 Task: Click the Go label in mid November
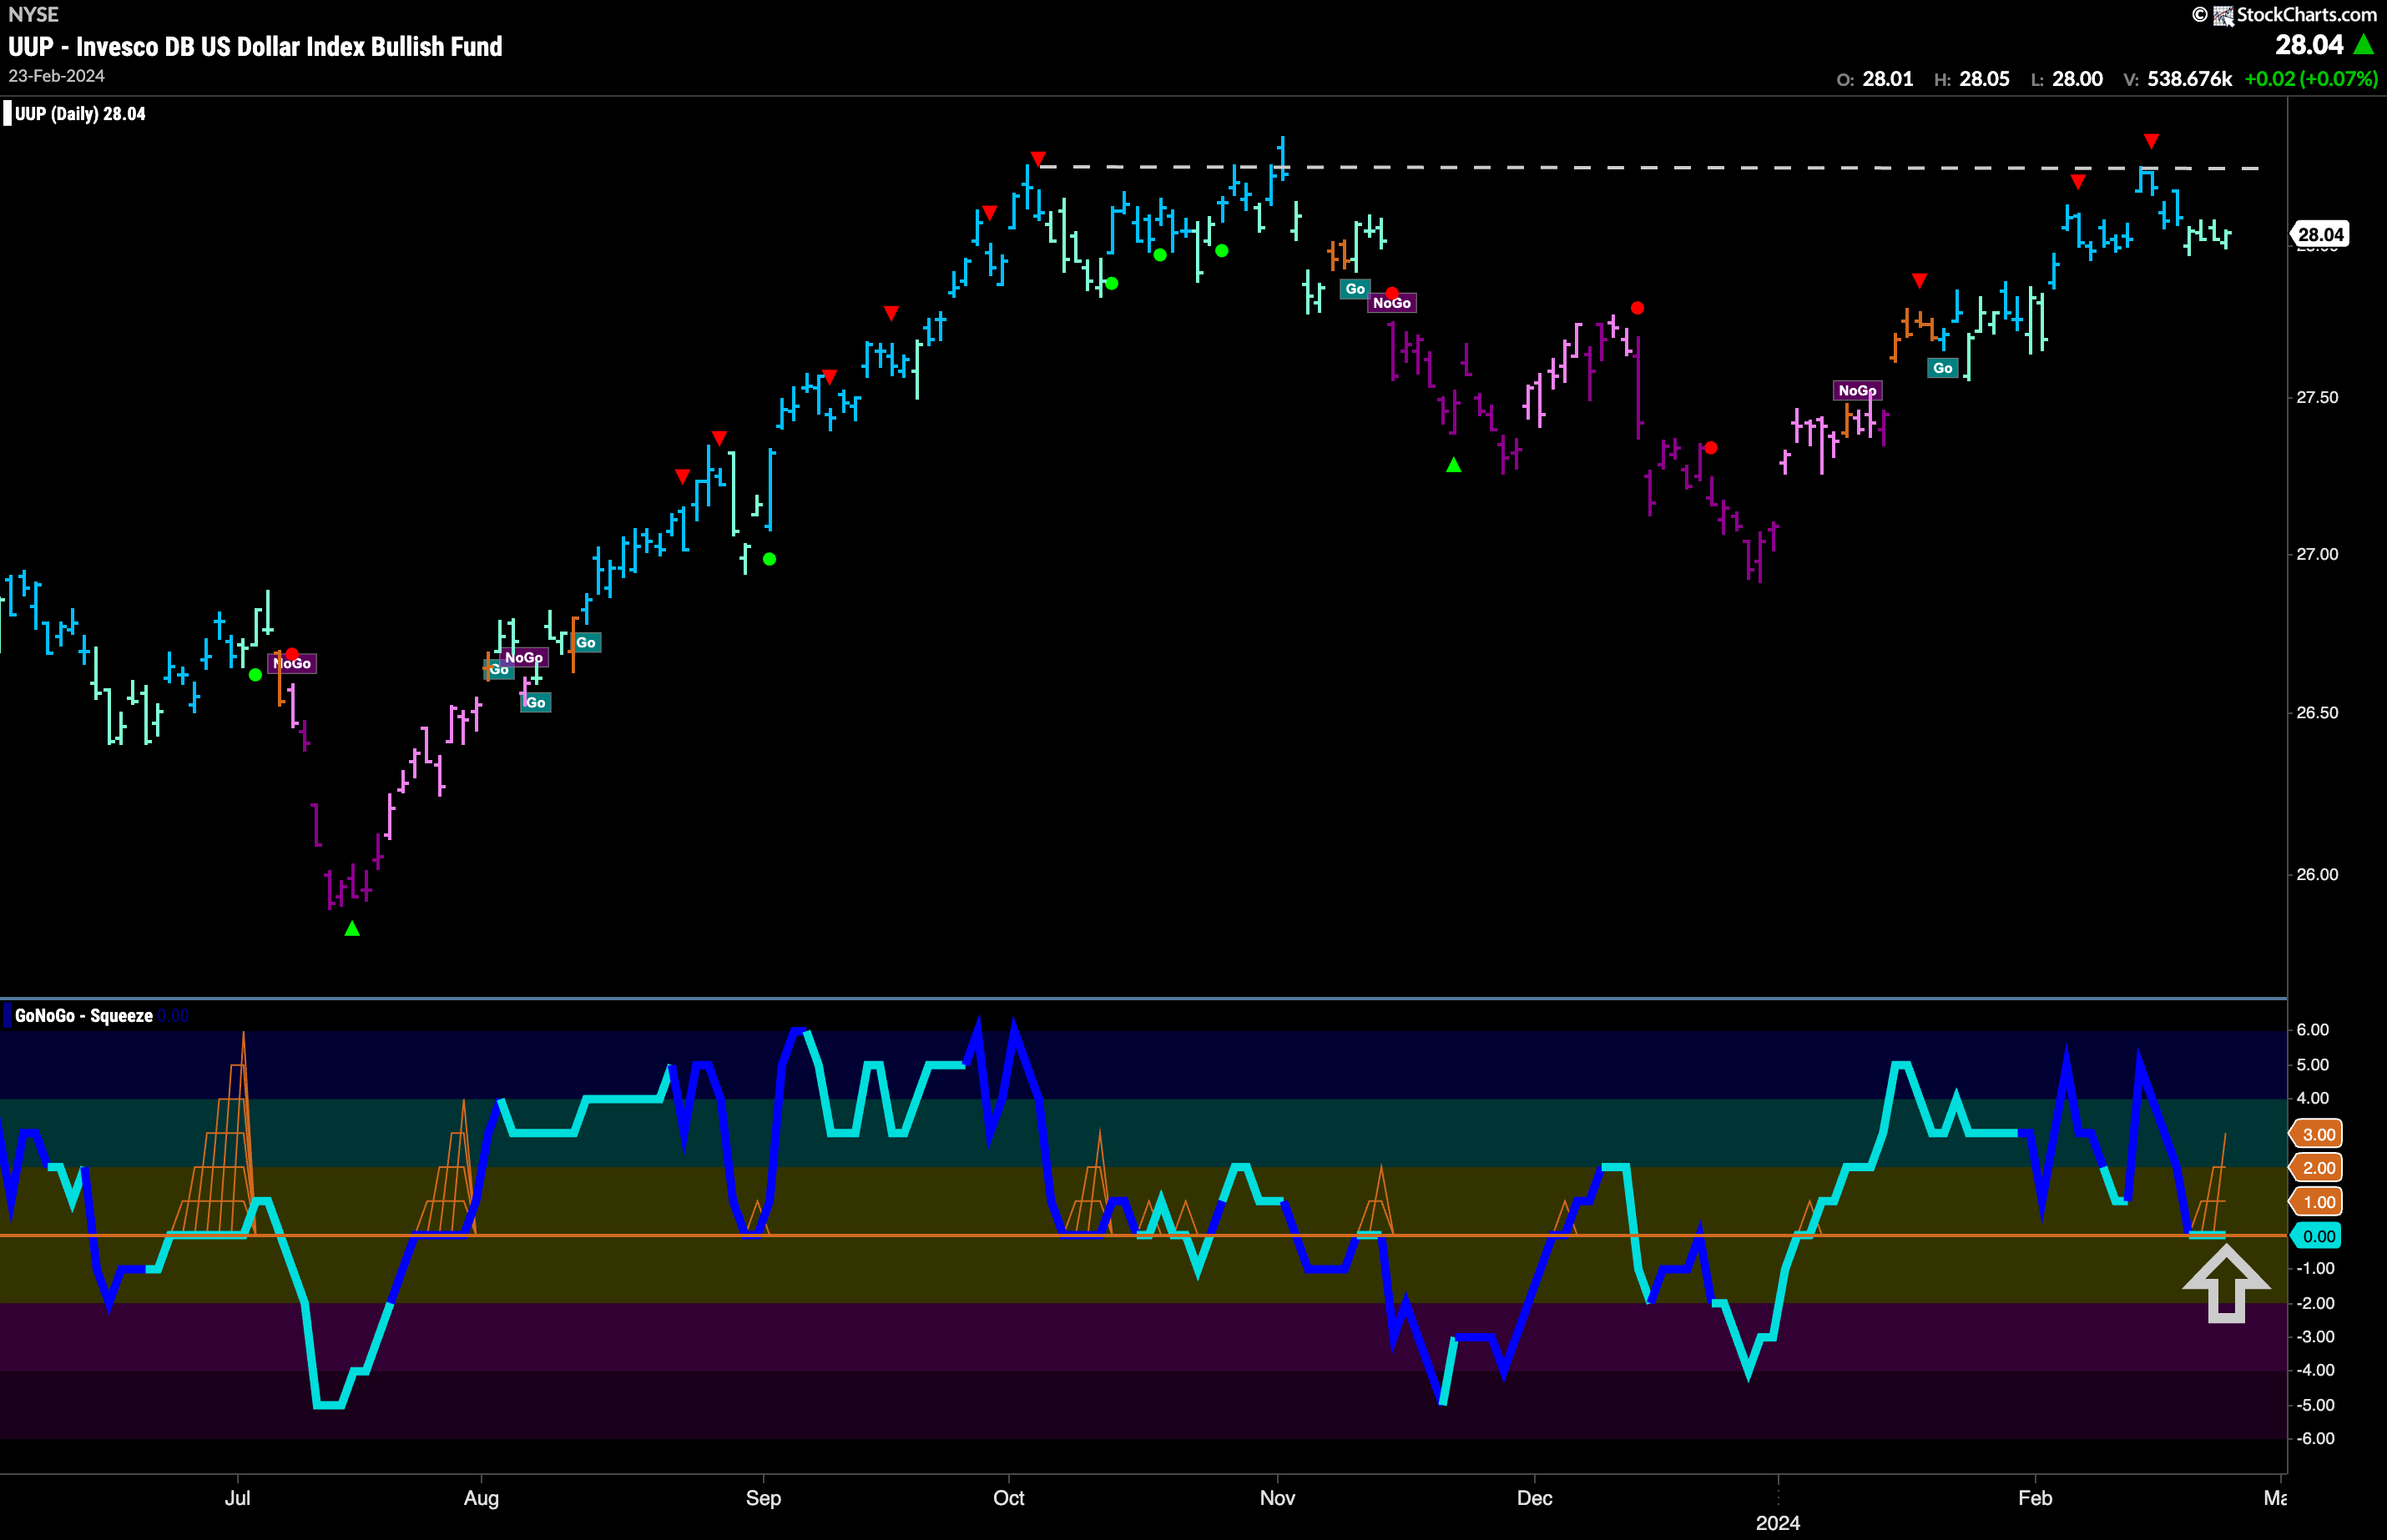(x=1355, y=289)
